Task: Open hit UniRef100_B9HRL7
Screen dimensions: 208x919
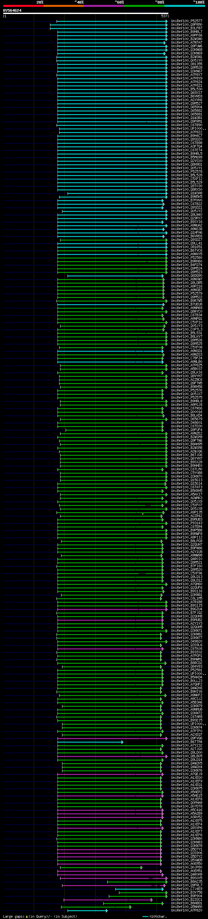Action: point(186,32)
